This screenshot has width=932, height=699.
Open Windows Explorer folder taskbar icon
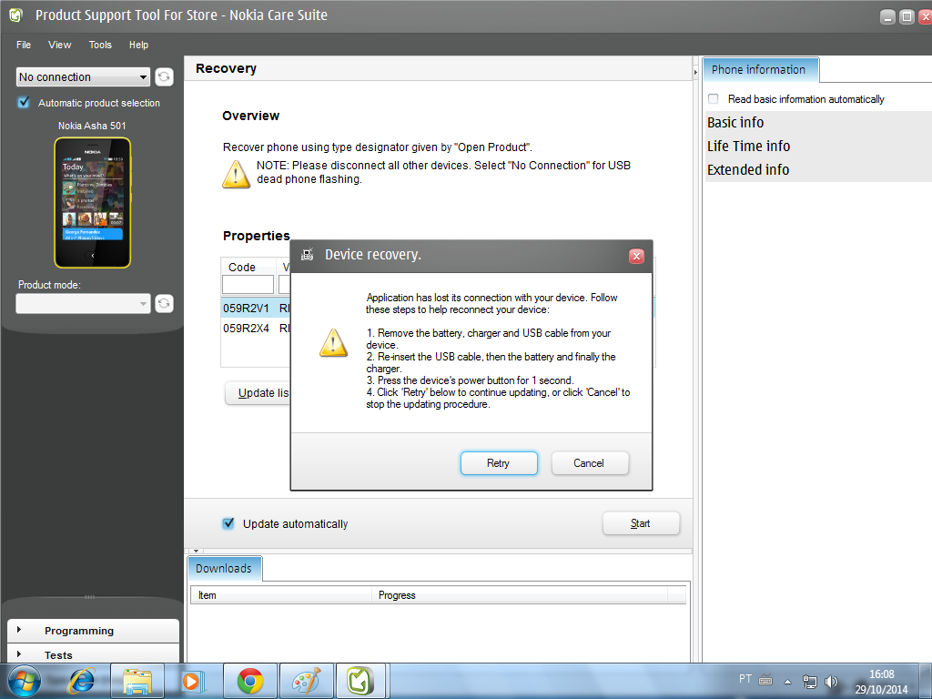[137, 681]
